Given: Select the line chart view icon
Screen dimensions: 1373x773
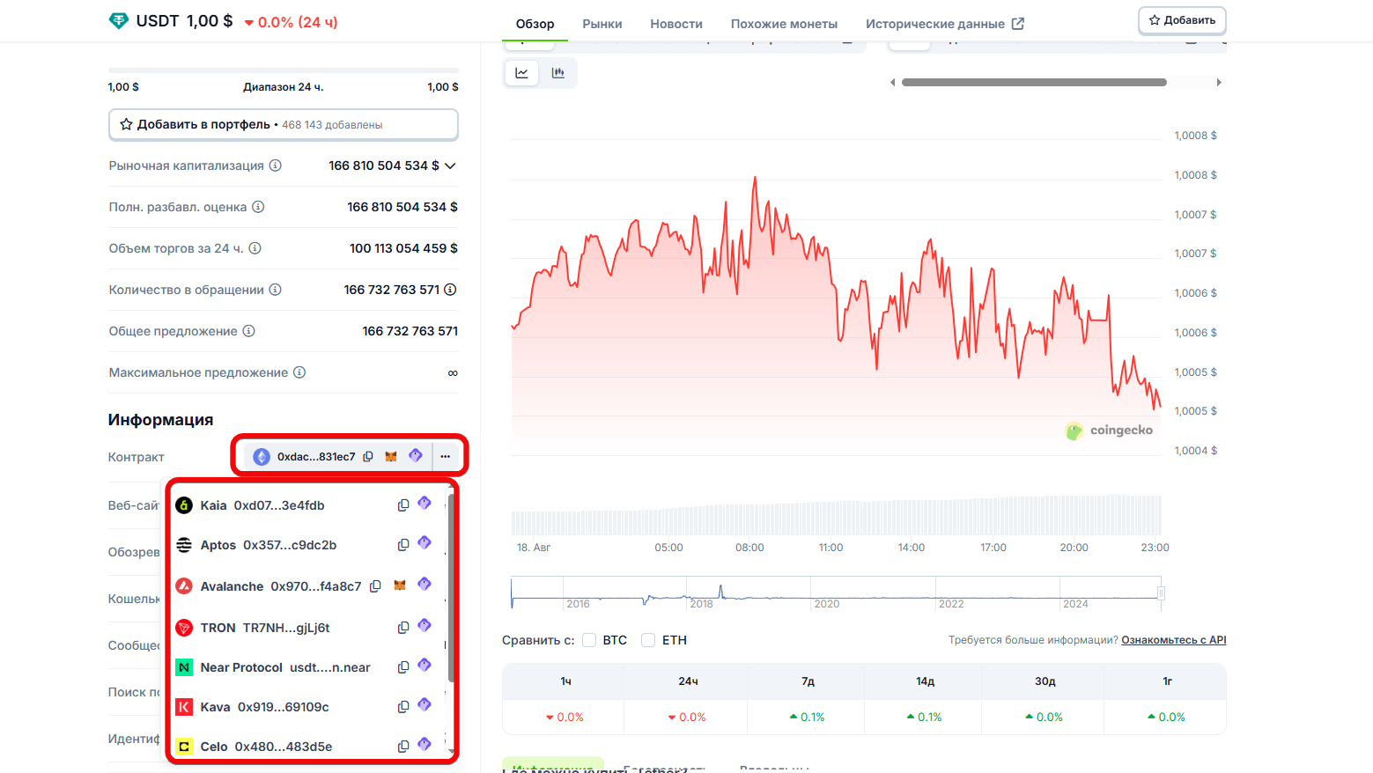Looking at the screenshot, I should click(x=522, y=73).
